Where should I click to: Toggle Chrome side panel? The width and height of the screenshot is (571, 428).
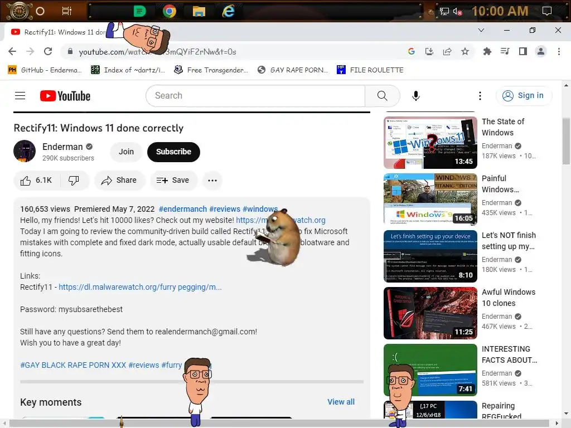[523, 52]
